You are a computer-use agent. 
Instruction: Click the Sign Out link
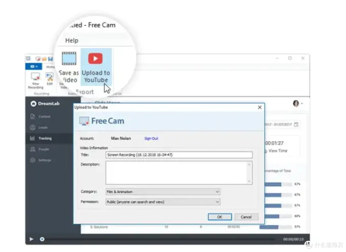point(151,139)
